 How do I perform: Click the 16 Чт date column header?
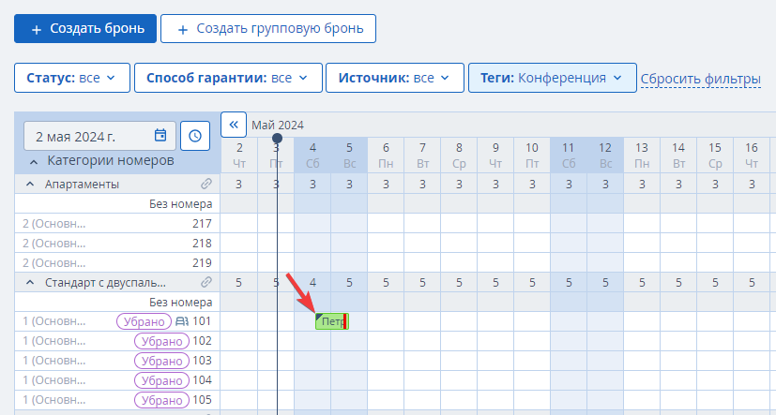(x=752, y=156)
